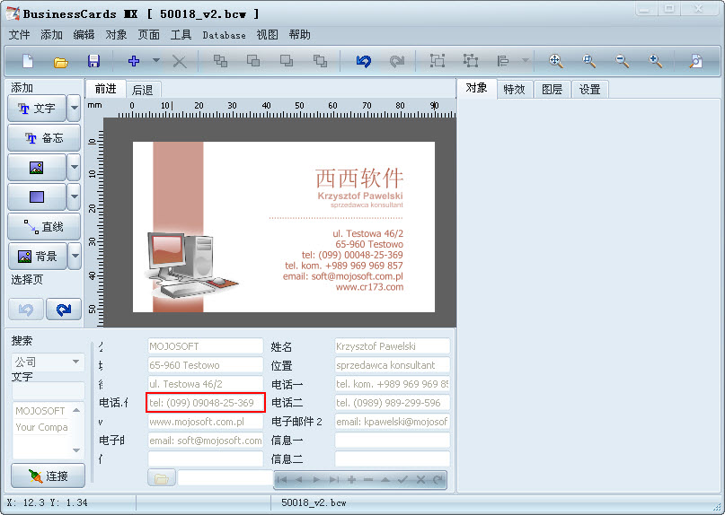
Task: Add an image using the picture button
Action: click(x=37, y=168)
